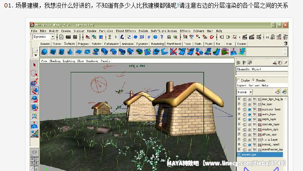
Task: Open the Render current frame clapperboard icon
Action: (245, 37)
